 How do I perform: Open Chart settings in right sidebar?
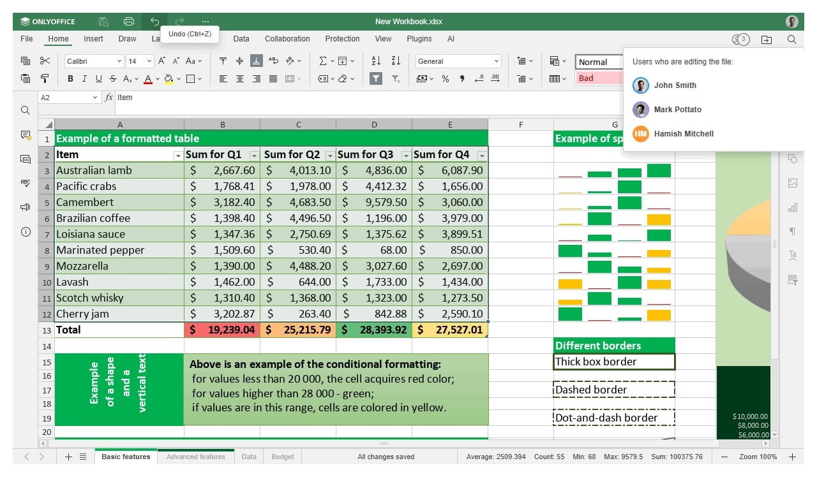[793, 207]
